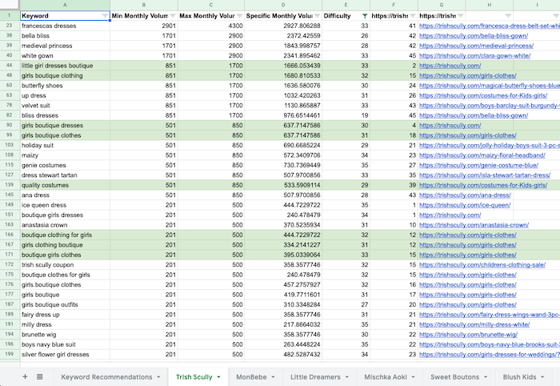Select 'fairy dress up' keyword cell

coord(65,315)
